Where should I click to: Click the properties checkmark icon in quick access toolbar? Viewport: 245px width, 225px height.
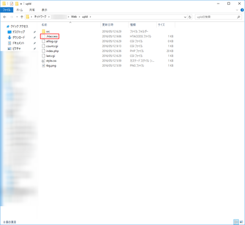point(12,4)
